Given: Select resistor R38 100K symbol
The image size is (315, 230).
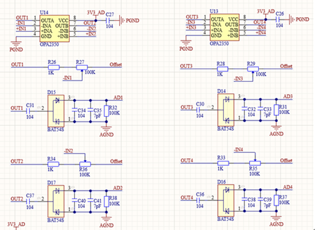Looking at the screenshot, I should coord(106,201).
